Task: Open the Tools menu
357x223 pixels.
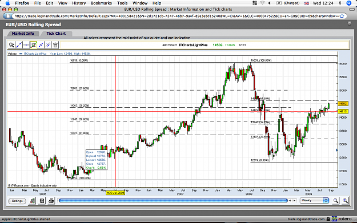Action: [122, 3]
